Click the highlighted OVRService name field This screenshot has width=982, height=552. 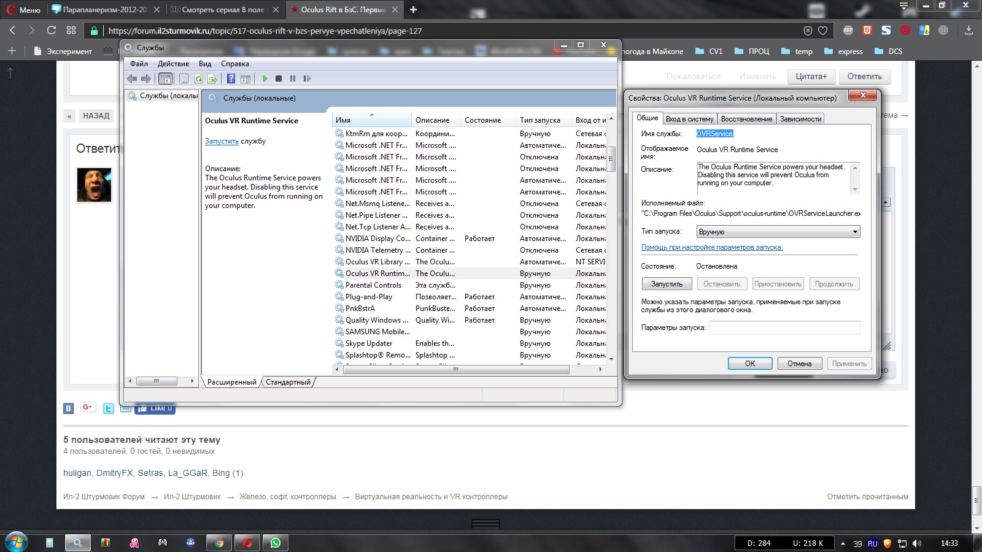click(x=714, y=134)
